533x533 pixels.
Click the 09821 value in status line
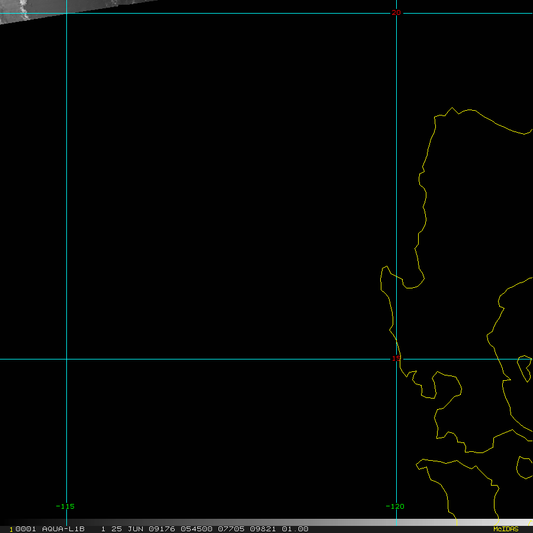pos(263,529)
